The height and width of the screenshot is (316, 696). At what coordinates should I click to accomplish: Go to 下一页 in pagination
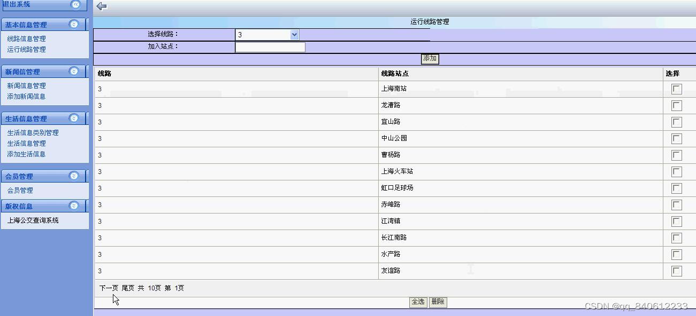[x=109, y=288]
